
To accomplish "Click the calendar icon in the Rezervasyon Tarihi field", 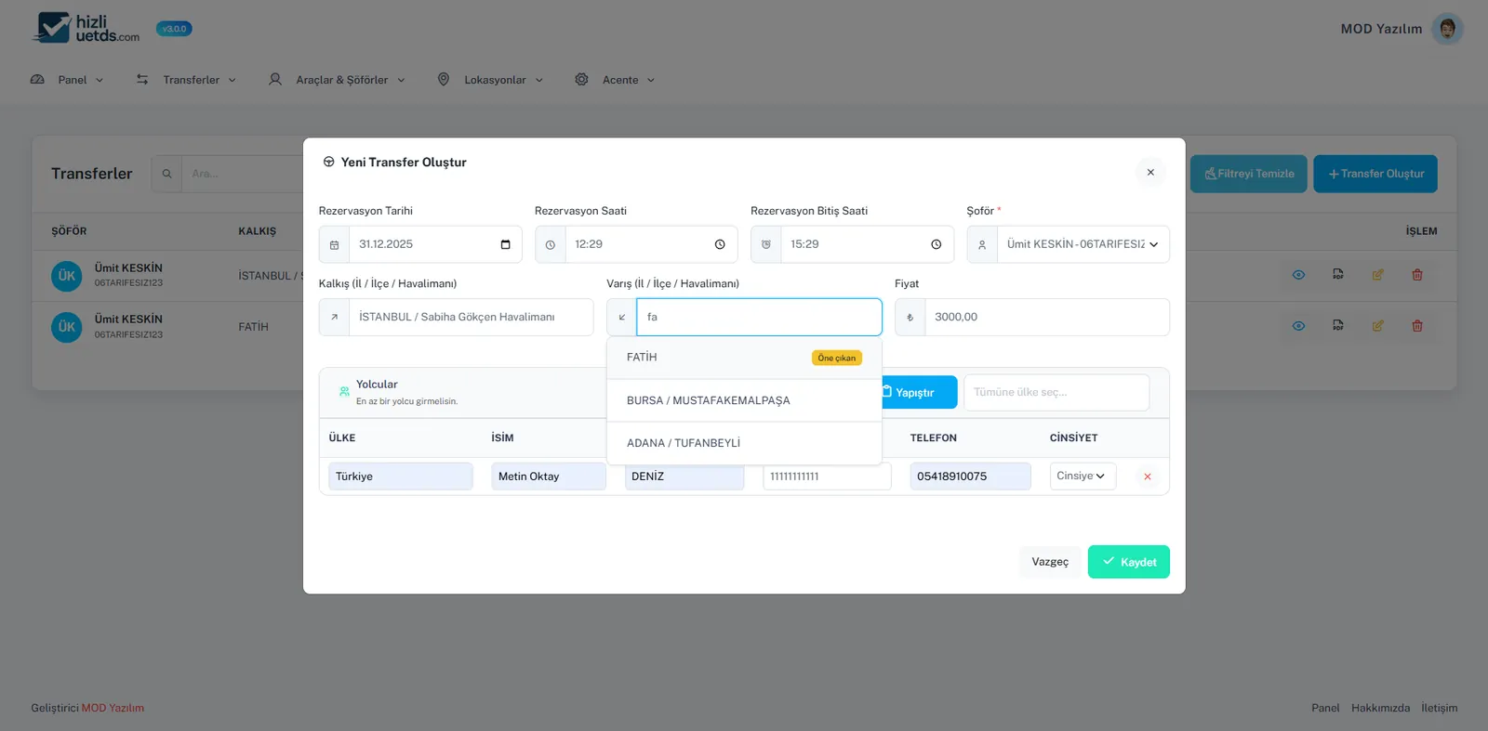I will point(505,244).
